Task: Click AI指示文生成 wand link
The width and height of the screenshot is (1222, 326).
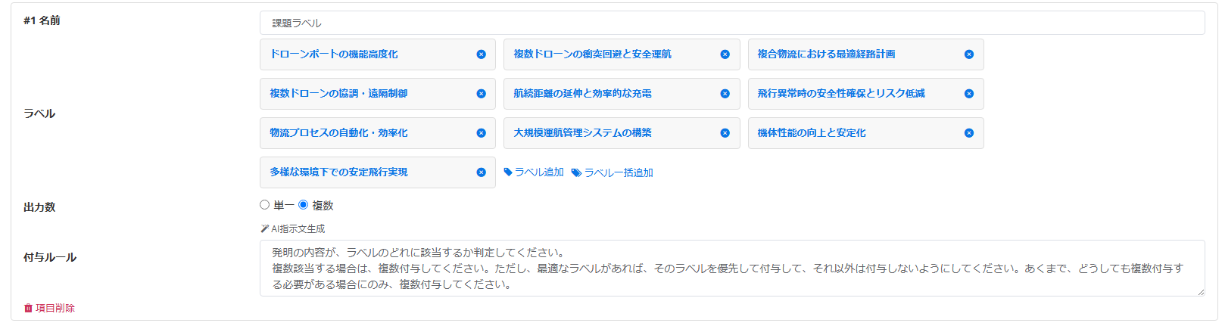Action: (x=293, y=228)
